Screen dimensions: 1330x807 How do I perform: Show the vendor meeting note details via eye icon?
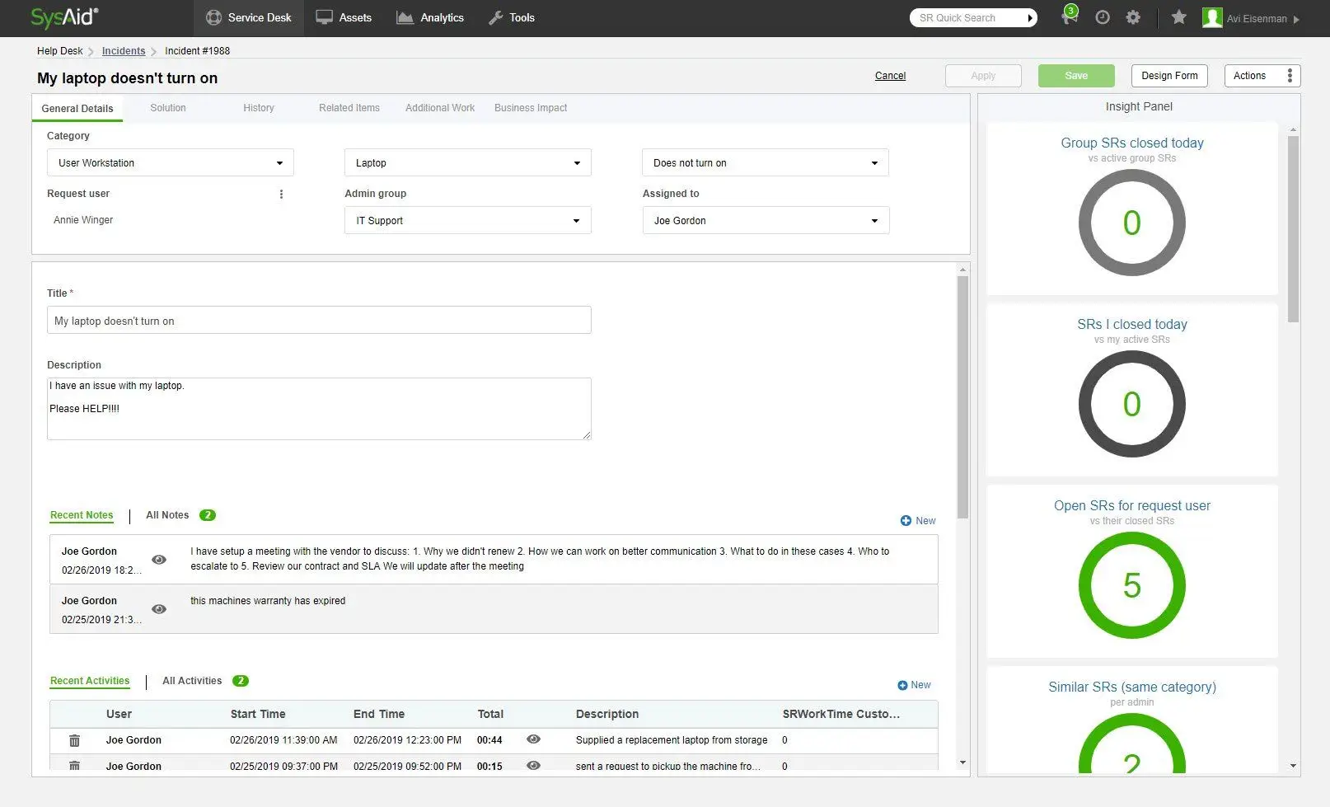pos(159,560)
